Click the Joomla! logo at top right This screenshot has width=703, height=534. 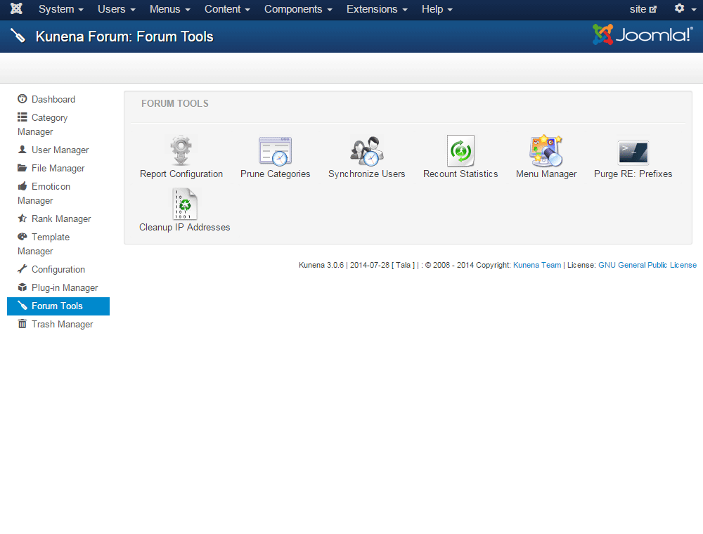click(643, 34)
